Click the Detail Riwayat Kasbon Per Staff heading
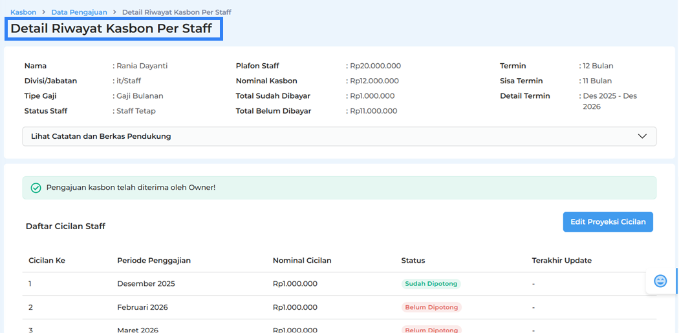The height and width of the screenshot is (333, 679). pos(111,29)
